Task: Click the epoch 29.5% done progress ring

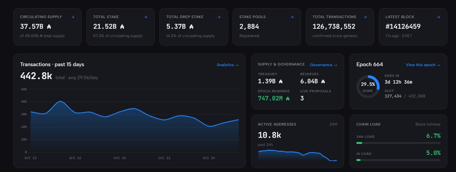Action: pyautogui.click(x=368, y=86)
